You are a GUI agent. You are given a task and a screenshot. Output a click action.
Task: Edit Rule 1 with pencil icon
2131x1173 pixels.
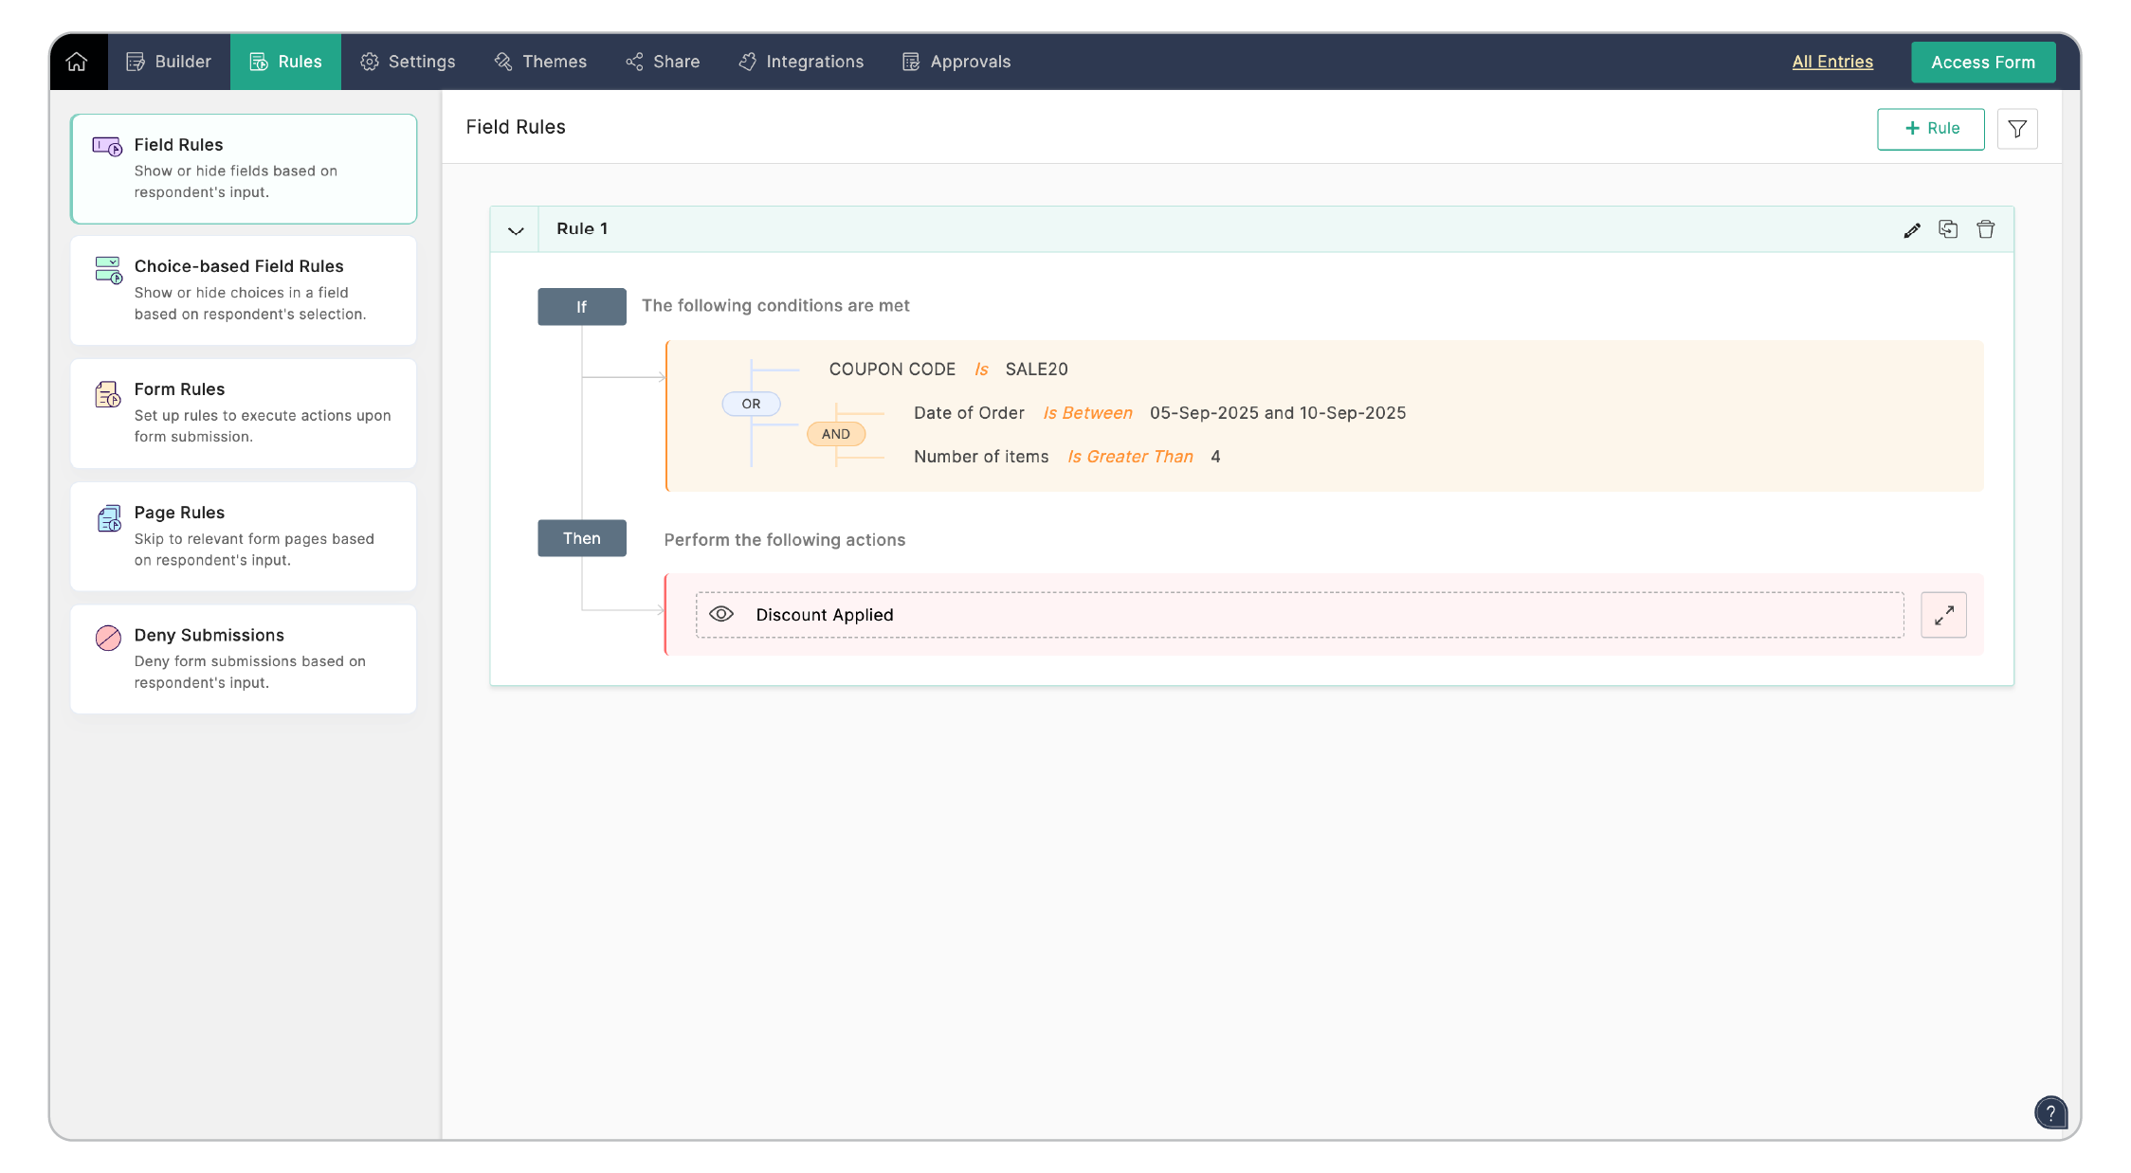click(1912, 230)
